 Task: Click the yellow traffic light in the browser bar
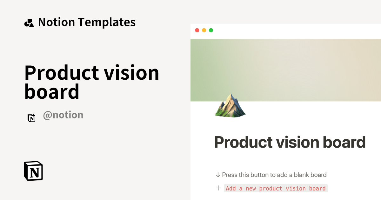point(204,30)
